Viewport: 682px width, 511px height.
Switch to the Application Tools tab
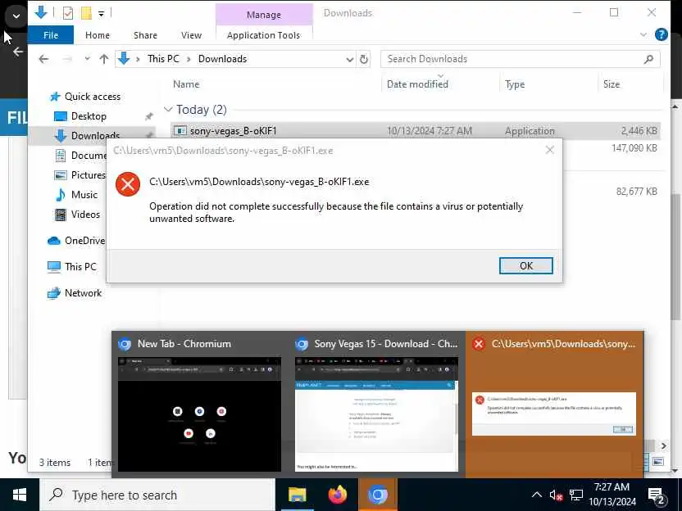point(264,35)
